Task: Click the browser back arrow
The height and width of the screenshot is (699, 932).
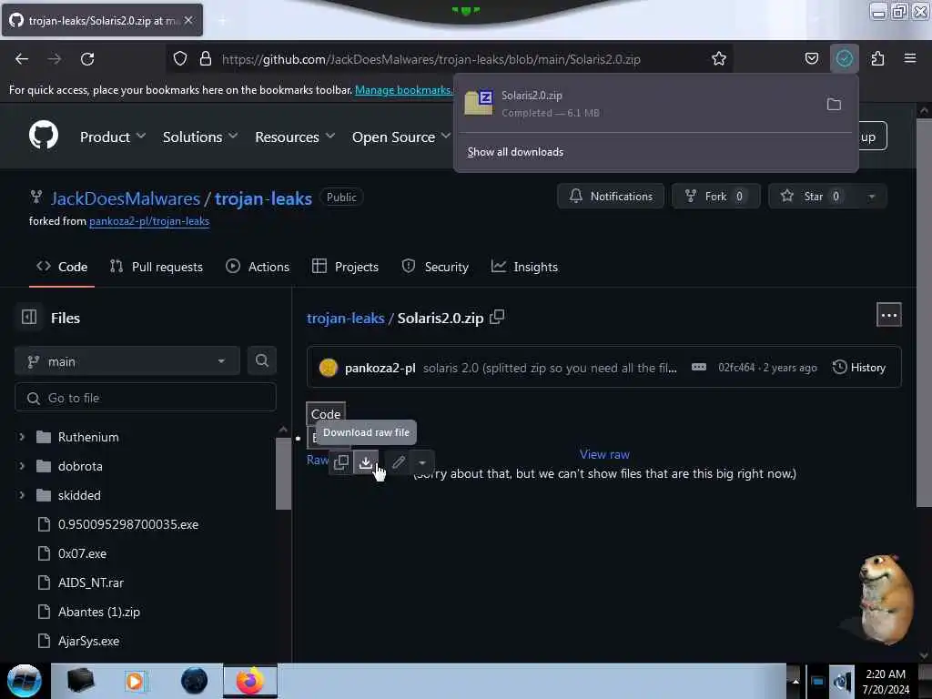Action: coord(22,59)
